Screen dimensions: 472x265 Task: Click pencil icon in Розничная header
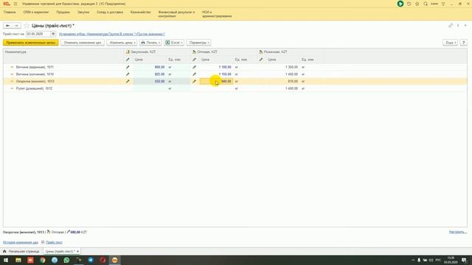[x=261, y=60]
